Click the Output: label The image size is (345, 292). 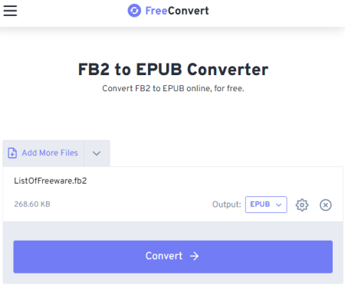(227, 205)
